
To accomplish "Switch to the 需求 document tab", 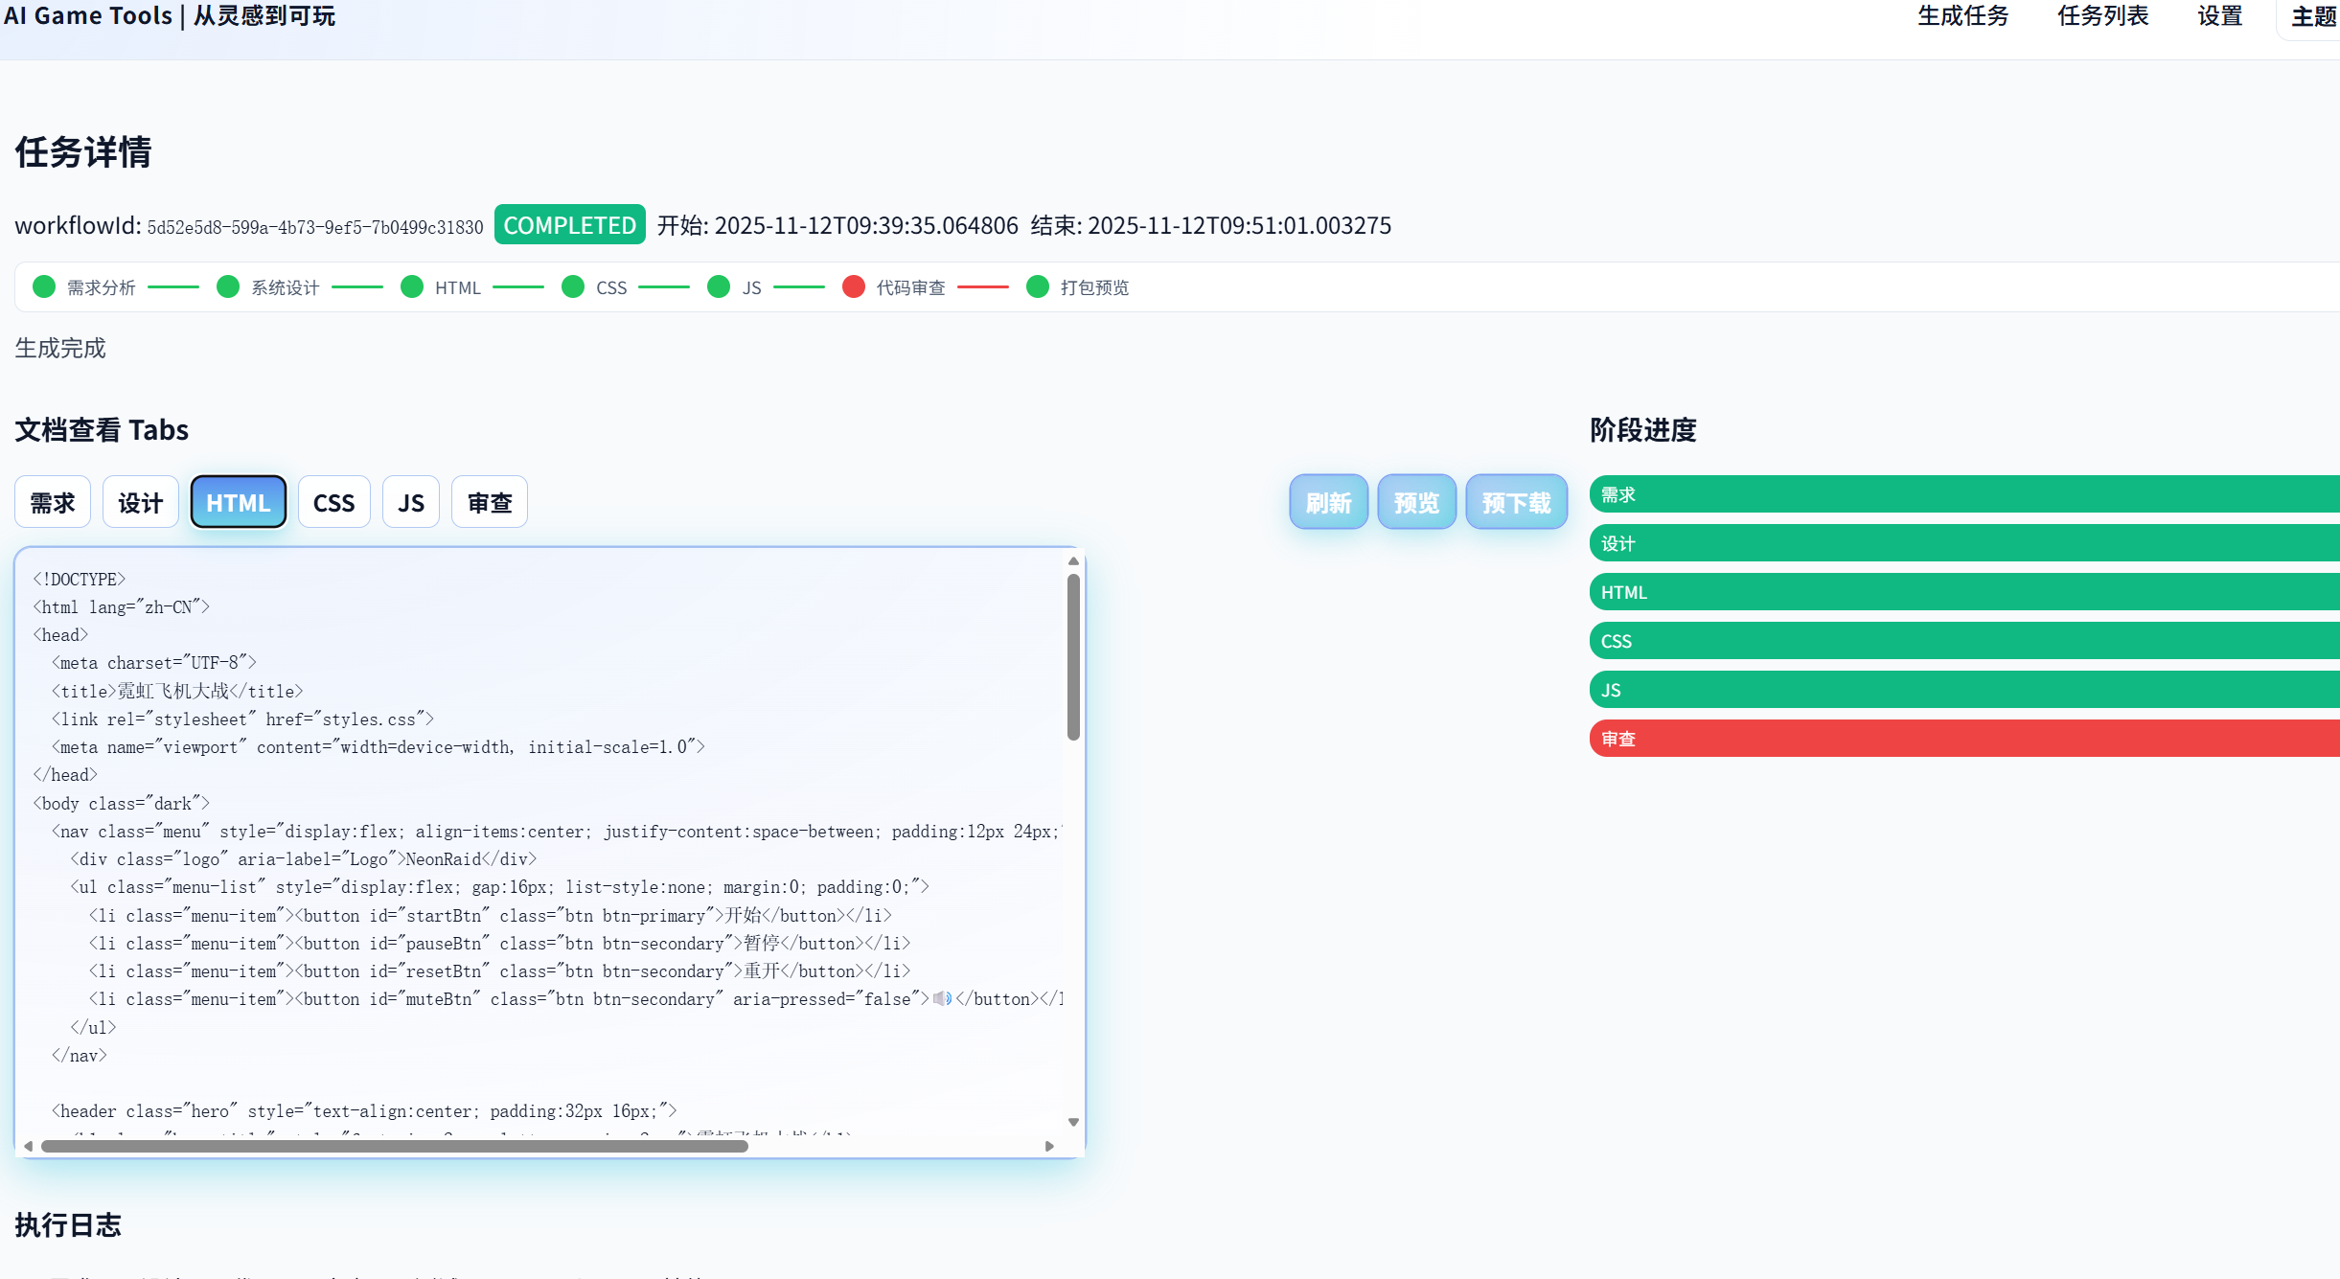I will tap(53, 502).
